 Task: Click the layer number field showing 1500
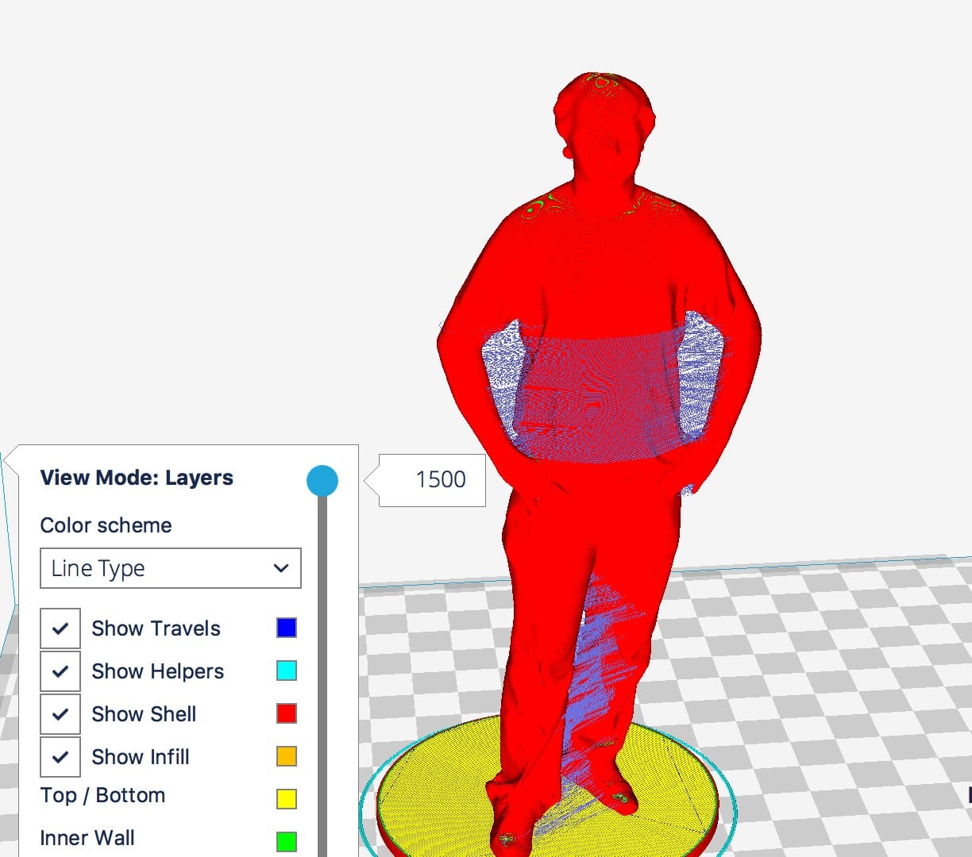pos(440,480)
